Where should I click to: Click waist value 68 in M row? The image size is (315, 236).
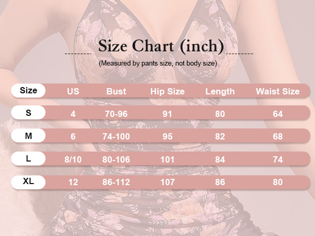pyautogui.click(x=278, y=136)
